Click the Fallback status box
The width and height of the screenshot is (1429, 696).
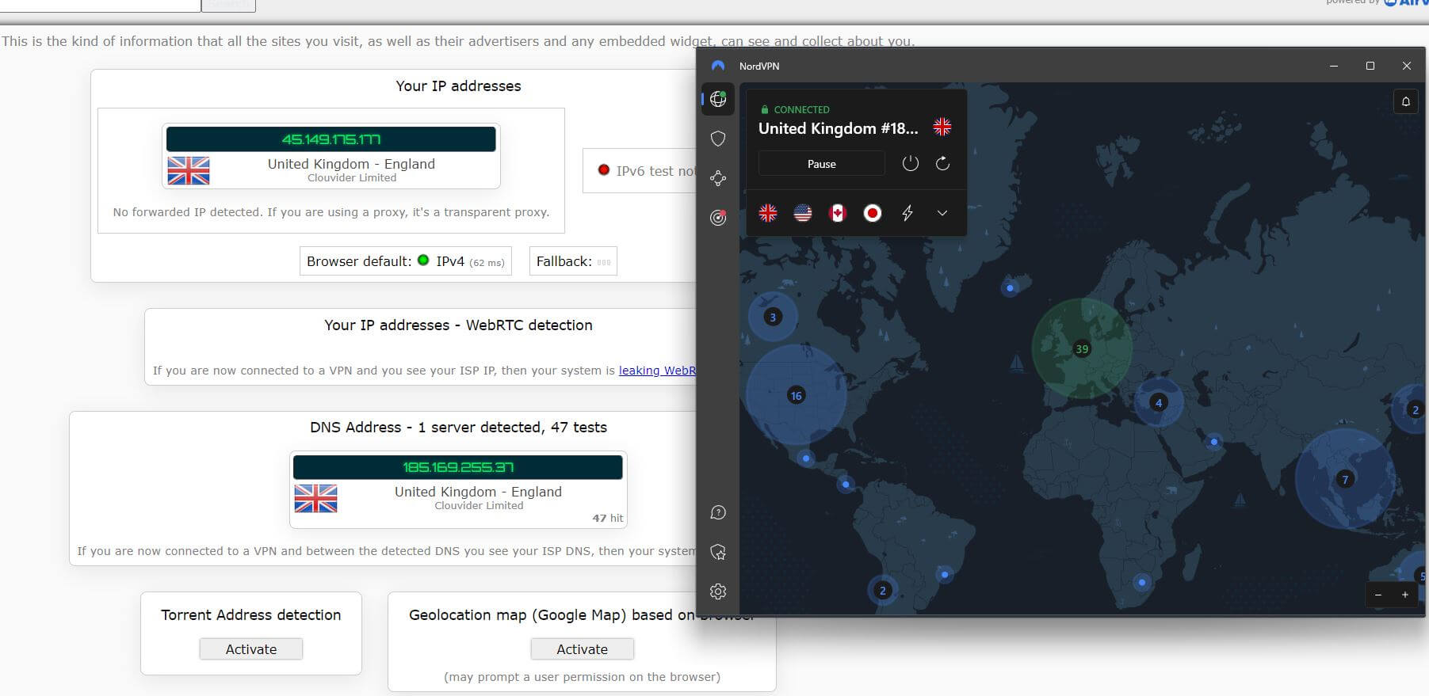point(573,261)
